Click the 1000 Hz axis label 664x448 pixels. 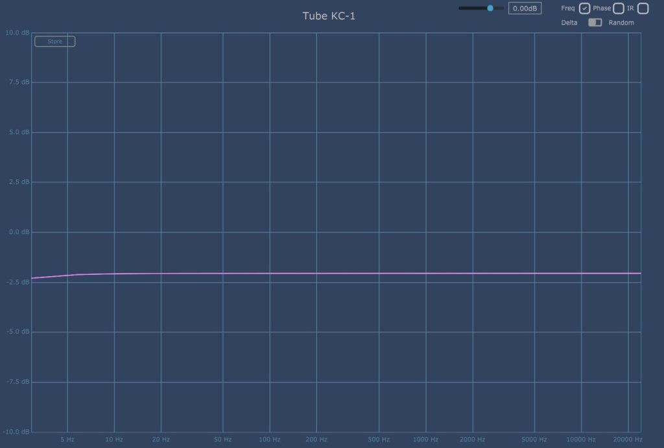click(x=425, y=440)
